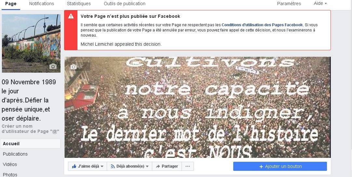Select Vidéos in the left sidebar
This screenshot has width=352, height=177.
pyautogui.click(x=10, y=164)
